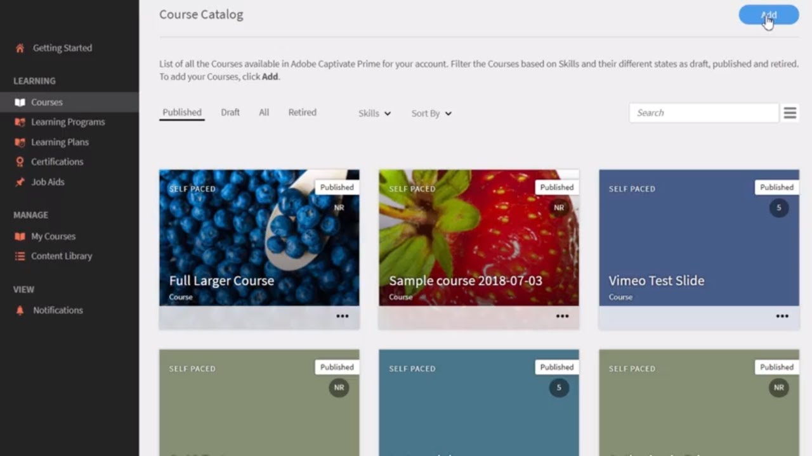Switch to the Retired tab
The image size is (812, 456).
[302, 113]
